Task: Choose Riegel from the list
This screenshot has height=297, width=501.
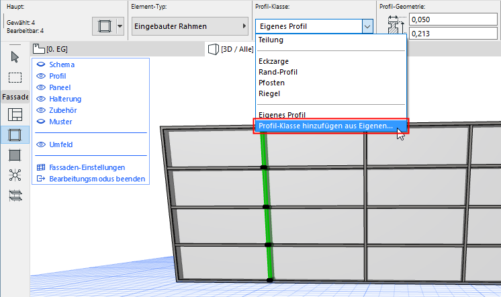Action: 331,93
